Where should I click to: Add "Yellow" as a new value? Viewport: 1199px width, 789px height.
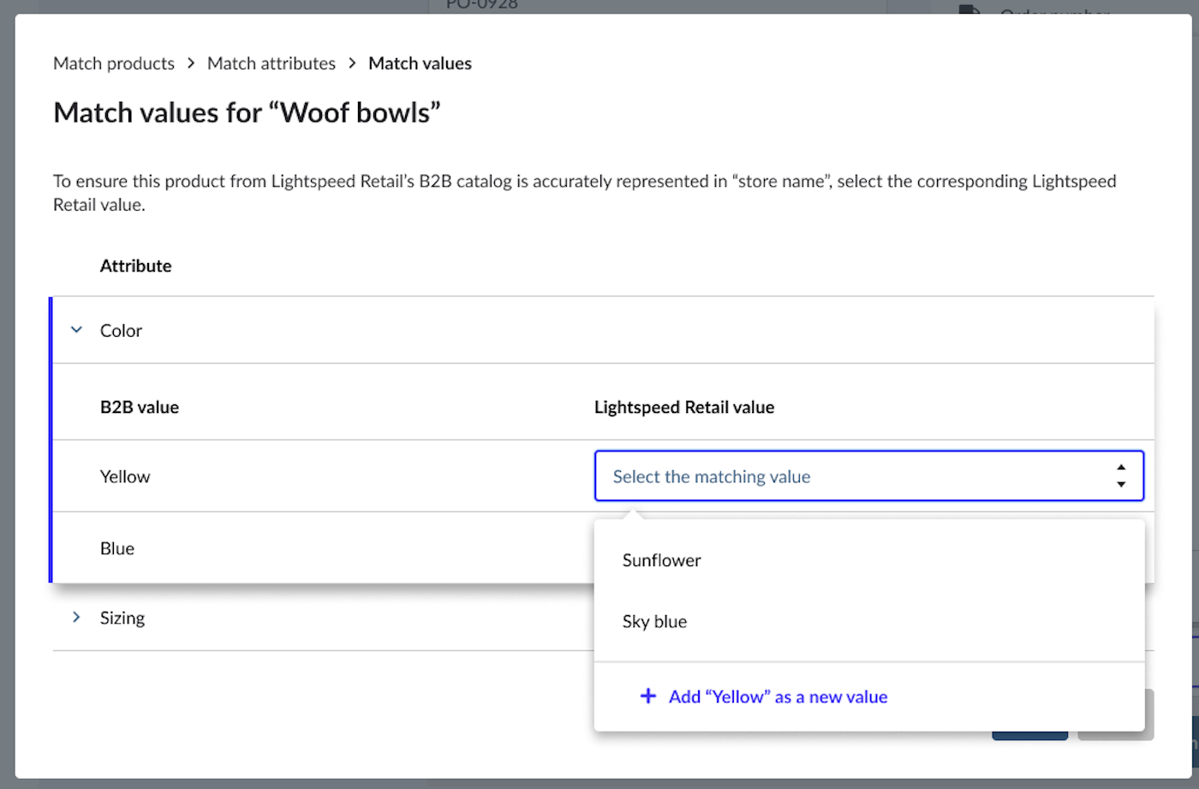pyautogui.click(x=778, y=696)
